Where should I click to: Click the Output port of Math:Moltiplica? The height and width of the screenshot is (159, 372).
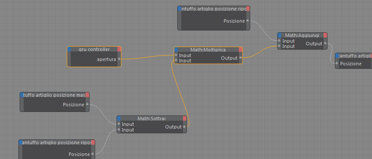pyautogui.click(x=241, y=58)
